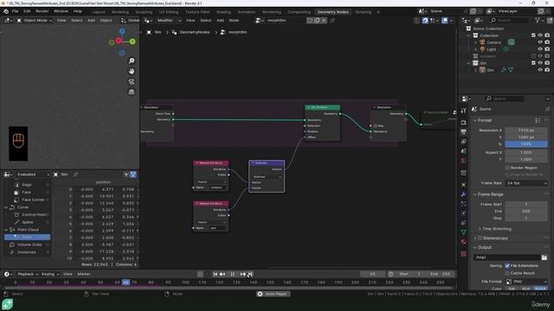
Task: Open the Window menu
Action: pyautogui.click(x=61, y=11)
